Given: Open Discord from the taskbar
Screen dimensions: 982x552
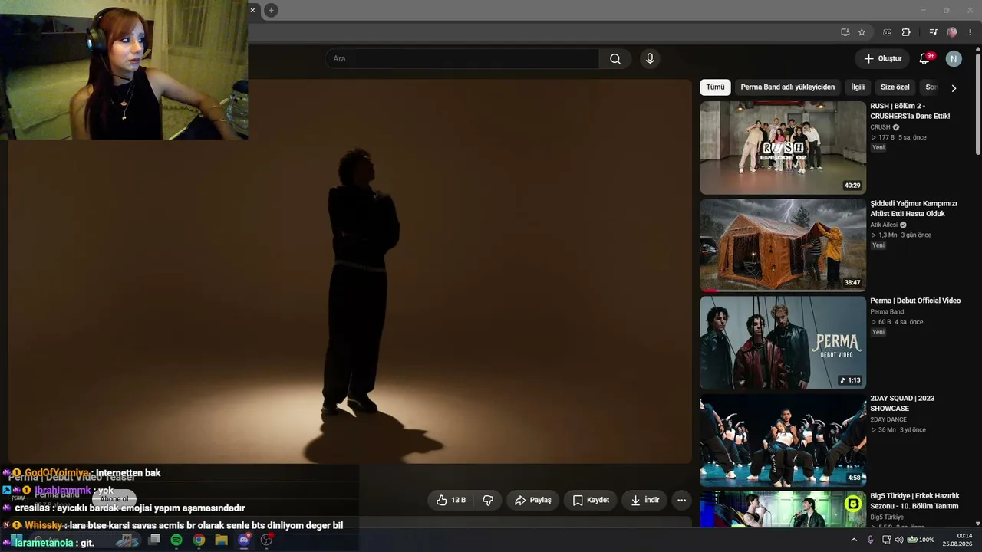Looking at the screenshot, I should pos(244,540).
